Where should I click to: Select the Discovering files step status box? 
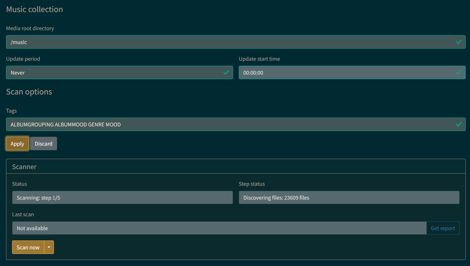point(349,198)
